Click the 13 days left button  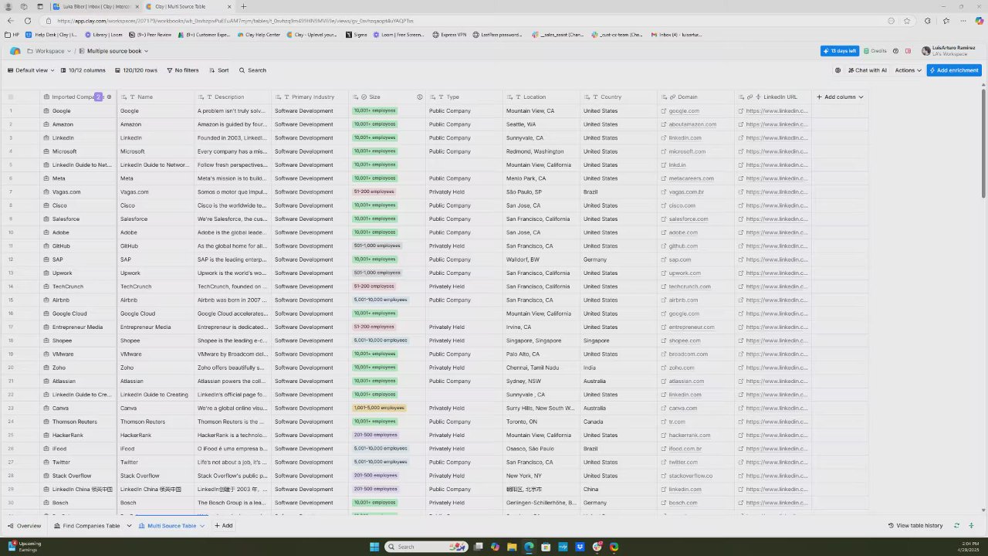[840, 51]
